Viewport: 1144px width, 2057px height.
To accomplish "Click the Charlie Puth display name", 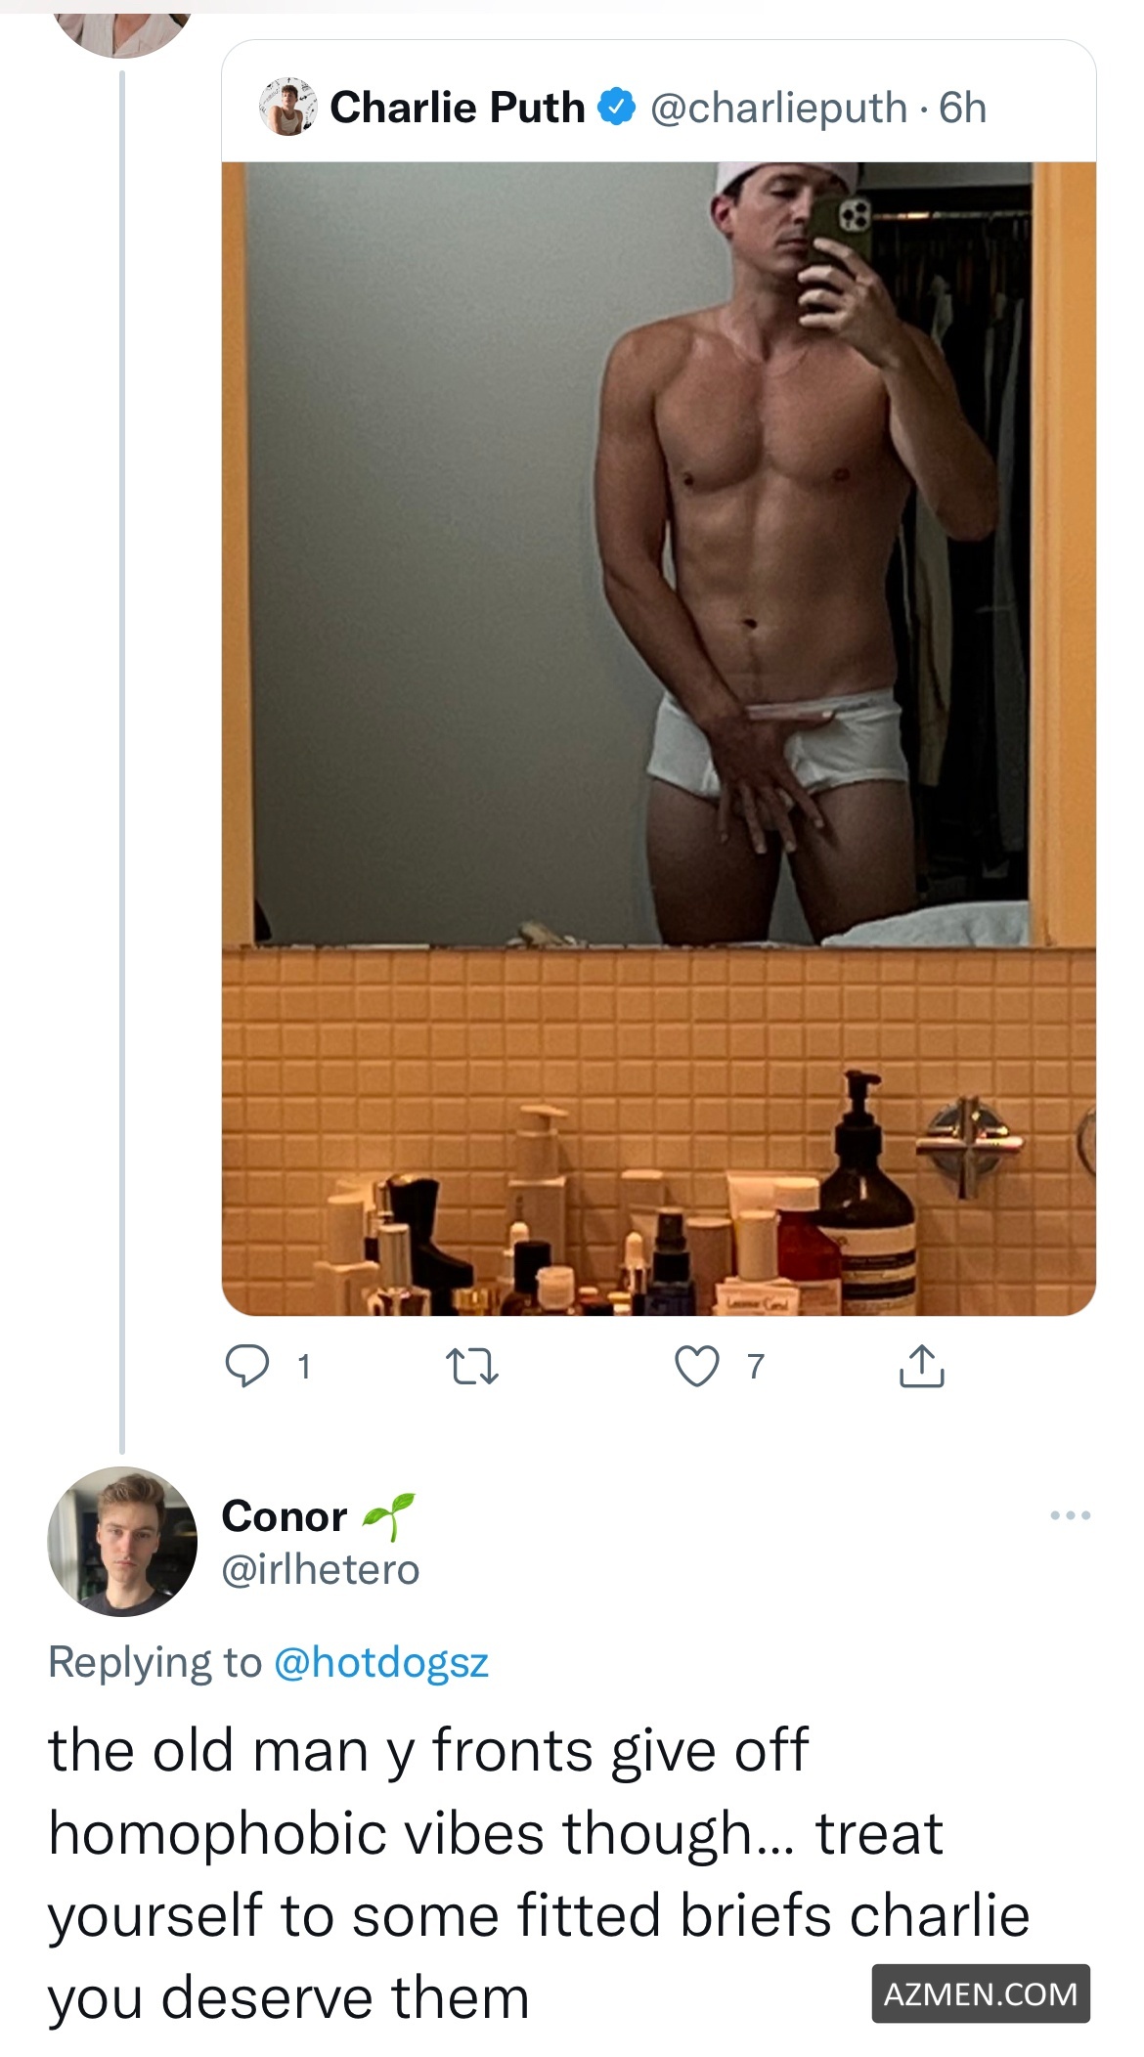I will [x=457, y=108].
